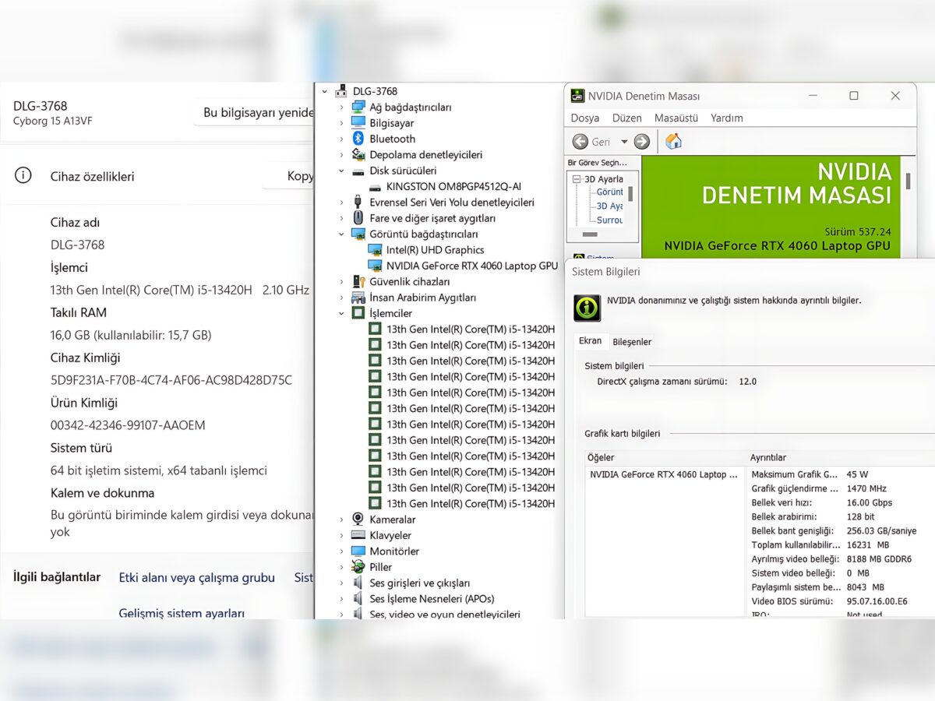The image size is (935, 701).
Task: Open the Yardım menu
Action: 727,118
